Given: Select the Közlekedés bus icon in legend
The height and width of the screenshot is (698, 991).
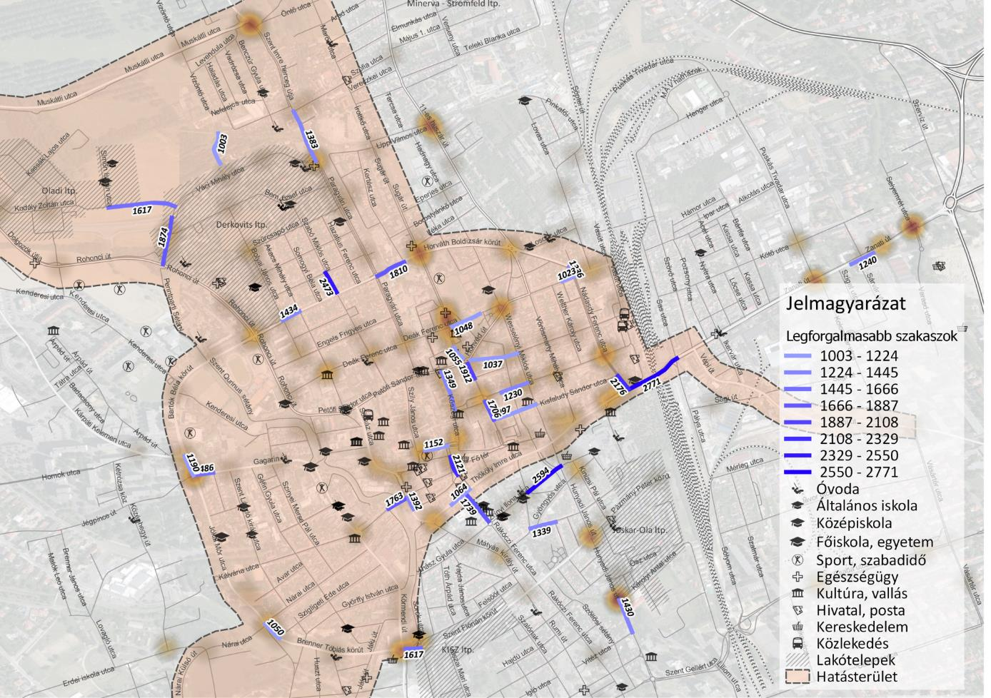Looking at the screenshot, I should click(x=796, y=643).
